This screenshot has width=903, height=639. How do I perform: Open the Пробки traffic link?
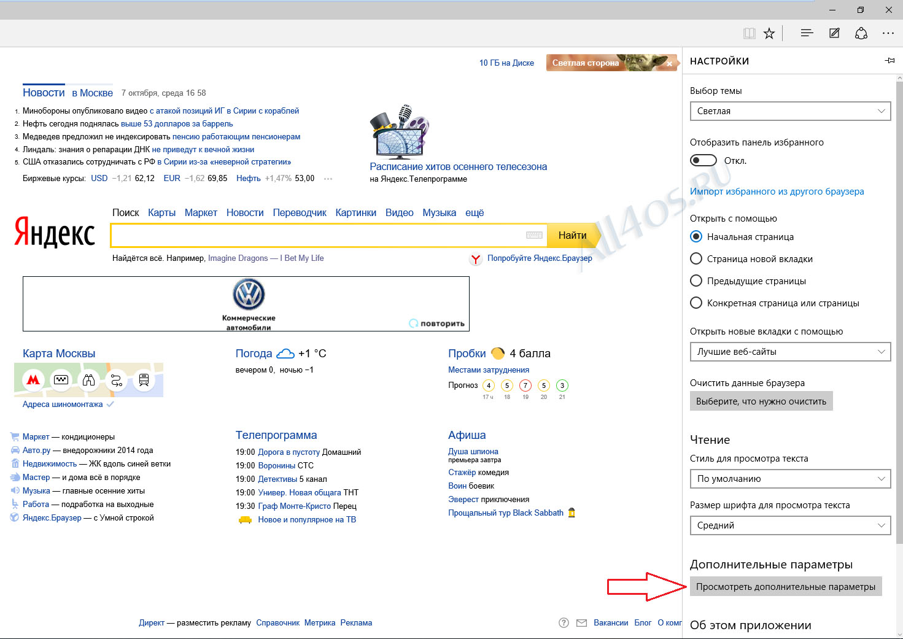(467, 354)
